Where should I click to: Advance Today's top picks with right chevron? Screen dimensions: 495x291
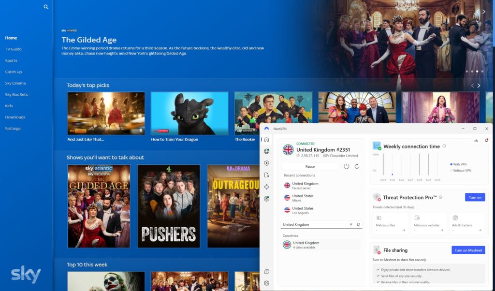click(479, 86)
